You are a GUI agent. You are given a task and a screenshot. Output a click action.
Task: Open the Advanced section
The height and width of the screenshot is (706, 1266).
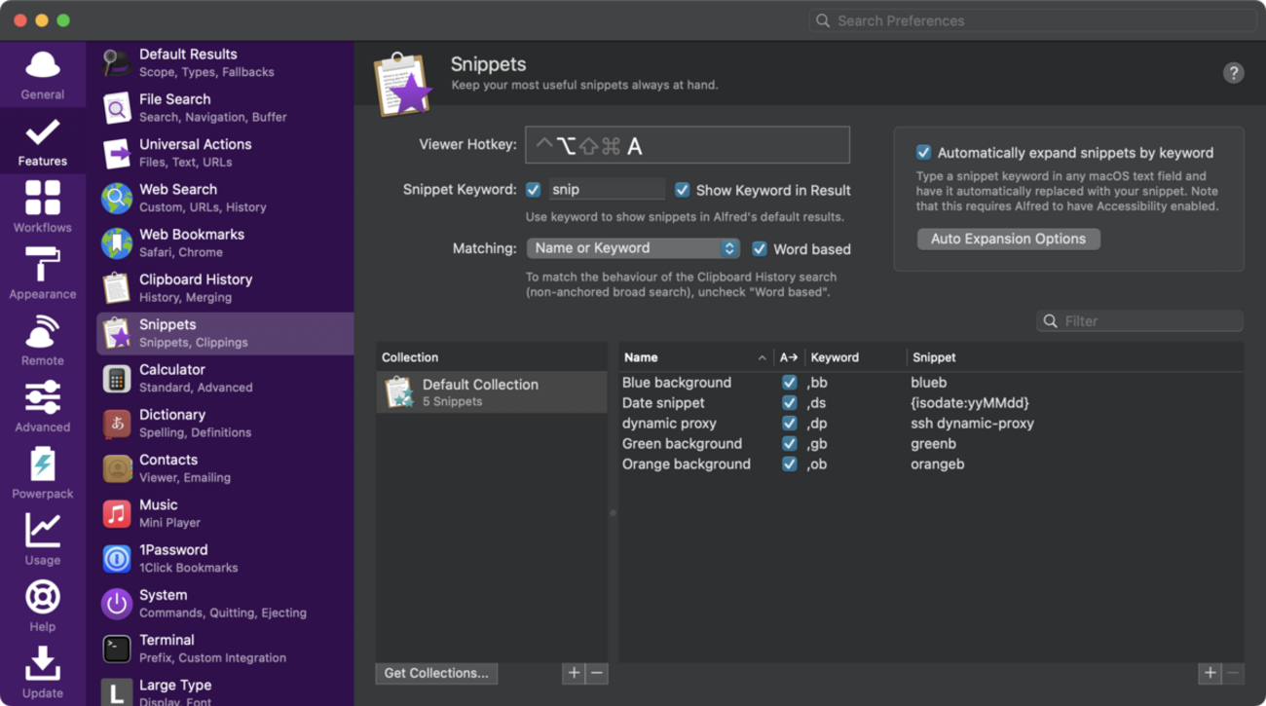43,407
